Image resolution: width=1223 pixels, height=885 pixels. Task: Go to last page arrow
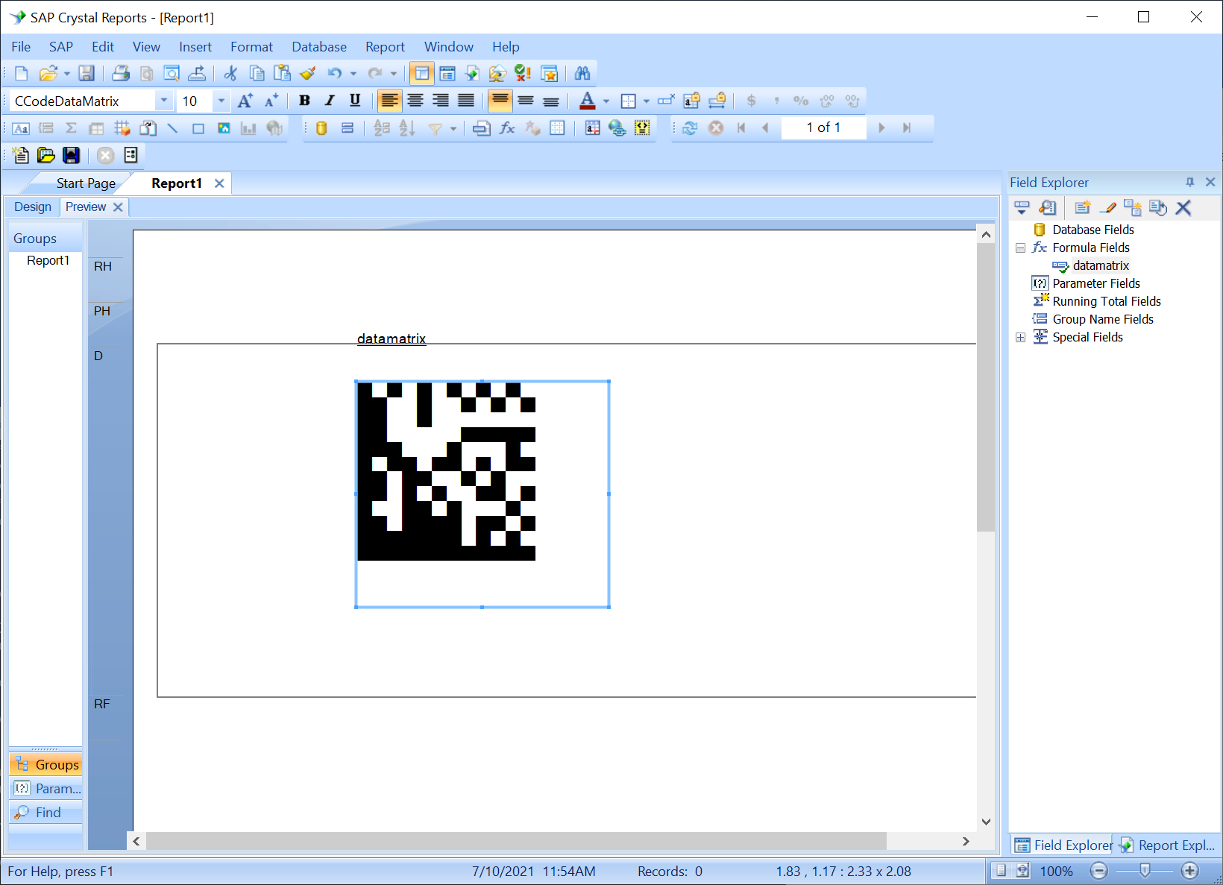[x=907, y=128]
